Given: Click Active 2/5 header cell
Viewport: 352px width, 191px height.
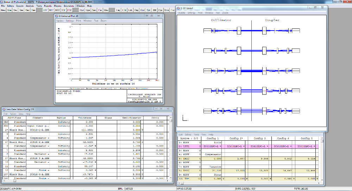Looking at the screenshot, I should pos(190,139).
